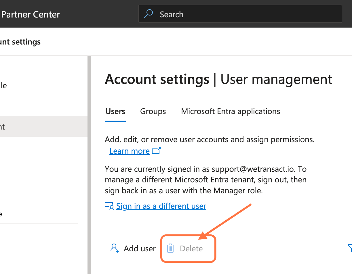Click the Add, edit, or remove user accounts text
Screen dimensions: 352x274
click(210, 140)
